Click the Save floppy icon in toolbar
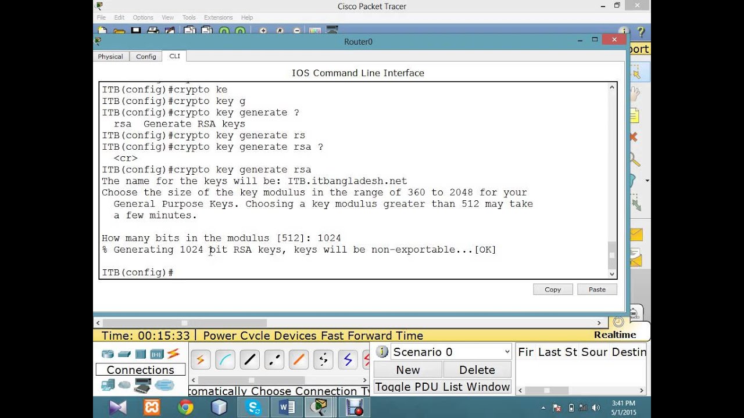This screenshot has width=744, height=418. pos(136,30)
